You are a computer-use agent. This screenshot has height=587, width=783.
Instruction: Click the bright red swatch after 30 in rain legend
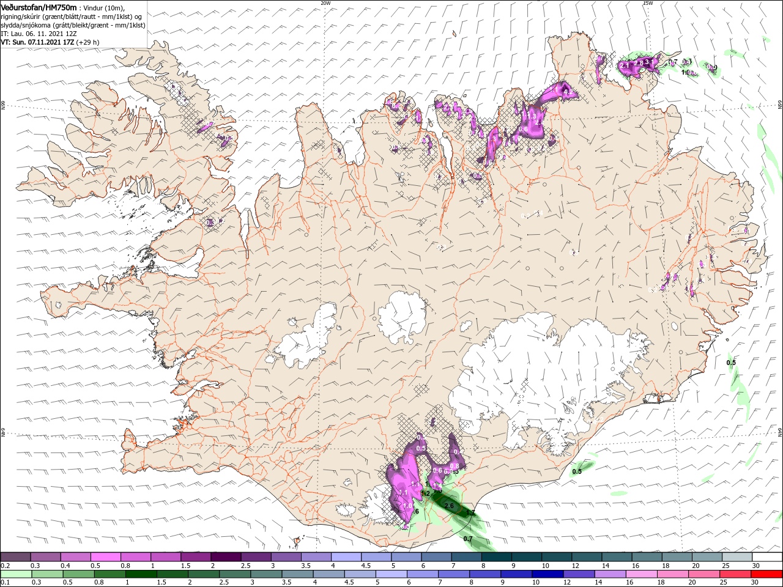[x=766, y=574]
